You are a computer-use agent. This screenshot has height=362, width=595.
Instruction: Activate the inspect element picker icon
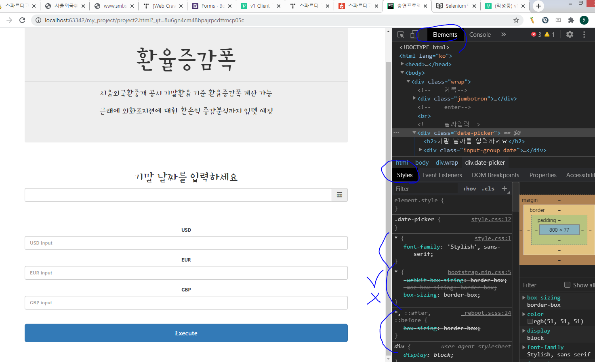tap(400, 34)
